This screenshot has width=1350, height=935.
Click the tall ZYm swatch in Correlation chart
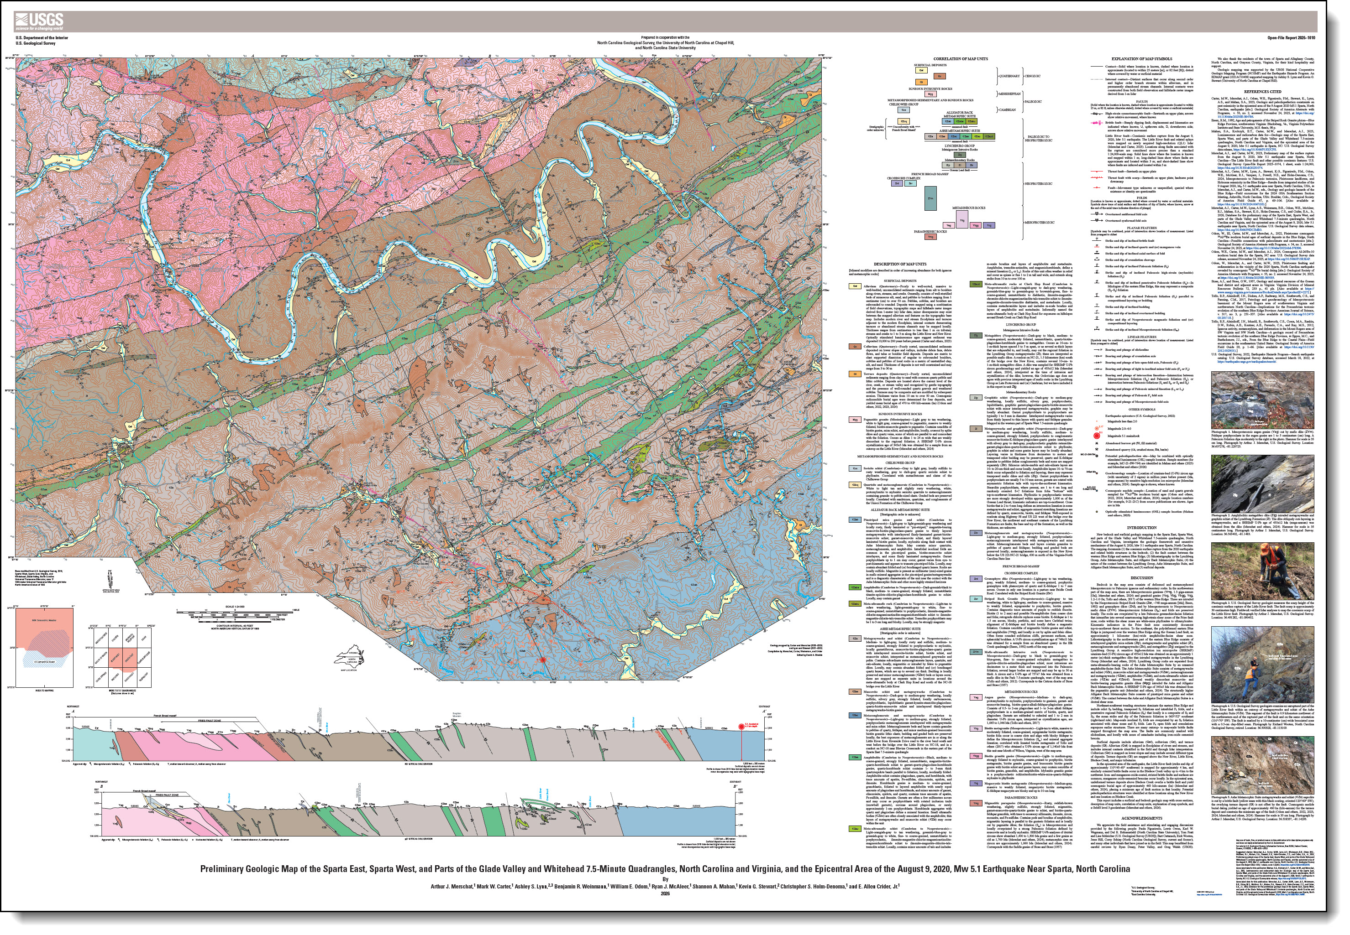[930, 198]
